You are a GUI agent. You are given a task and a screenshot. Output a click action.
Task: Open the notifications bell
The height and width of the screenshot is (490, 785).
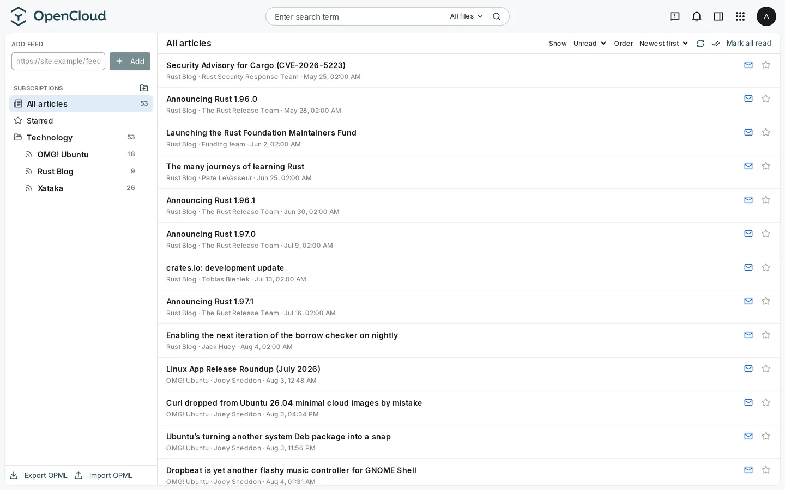[x=697, y=16]
